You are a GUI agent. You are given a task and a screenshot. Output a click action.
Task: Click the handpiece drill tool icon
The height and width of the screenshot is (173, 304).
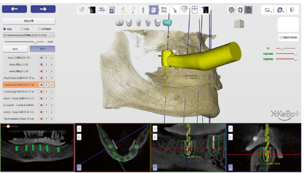[x=174, y=10]
